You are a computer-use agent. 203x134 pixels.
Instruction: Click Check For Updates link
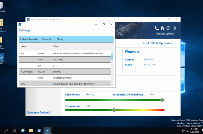pyautogui.click(x=165, y=33)
